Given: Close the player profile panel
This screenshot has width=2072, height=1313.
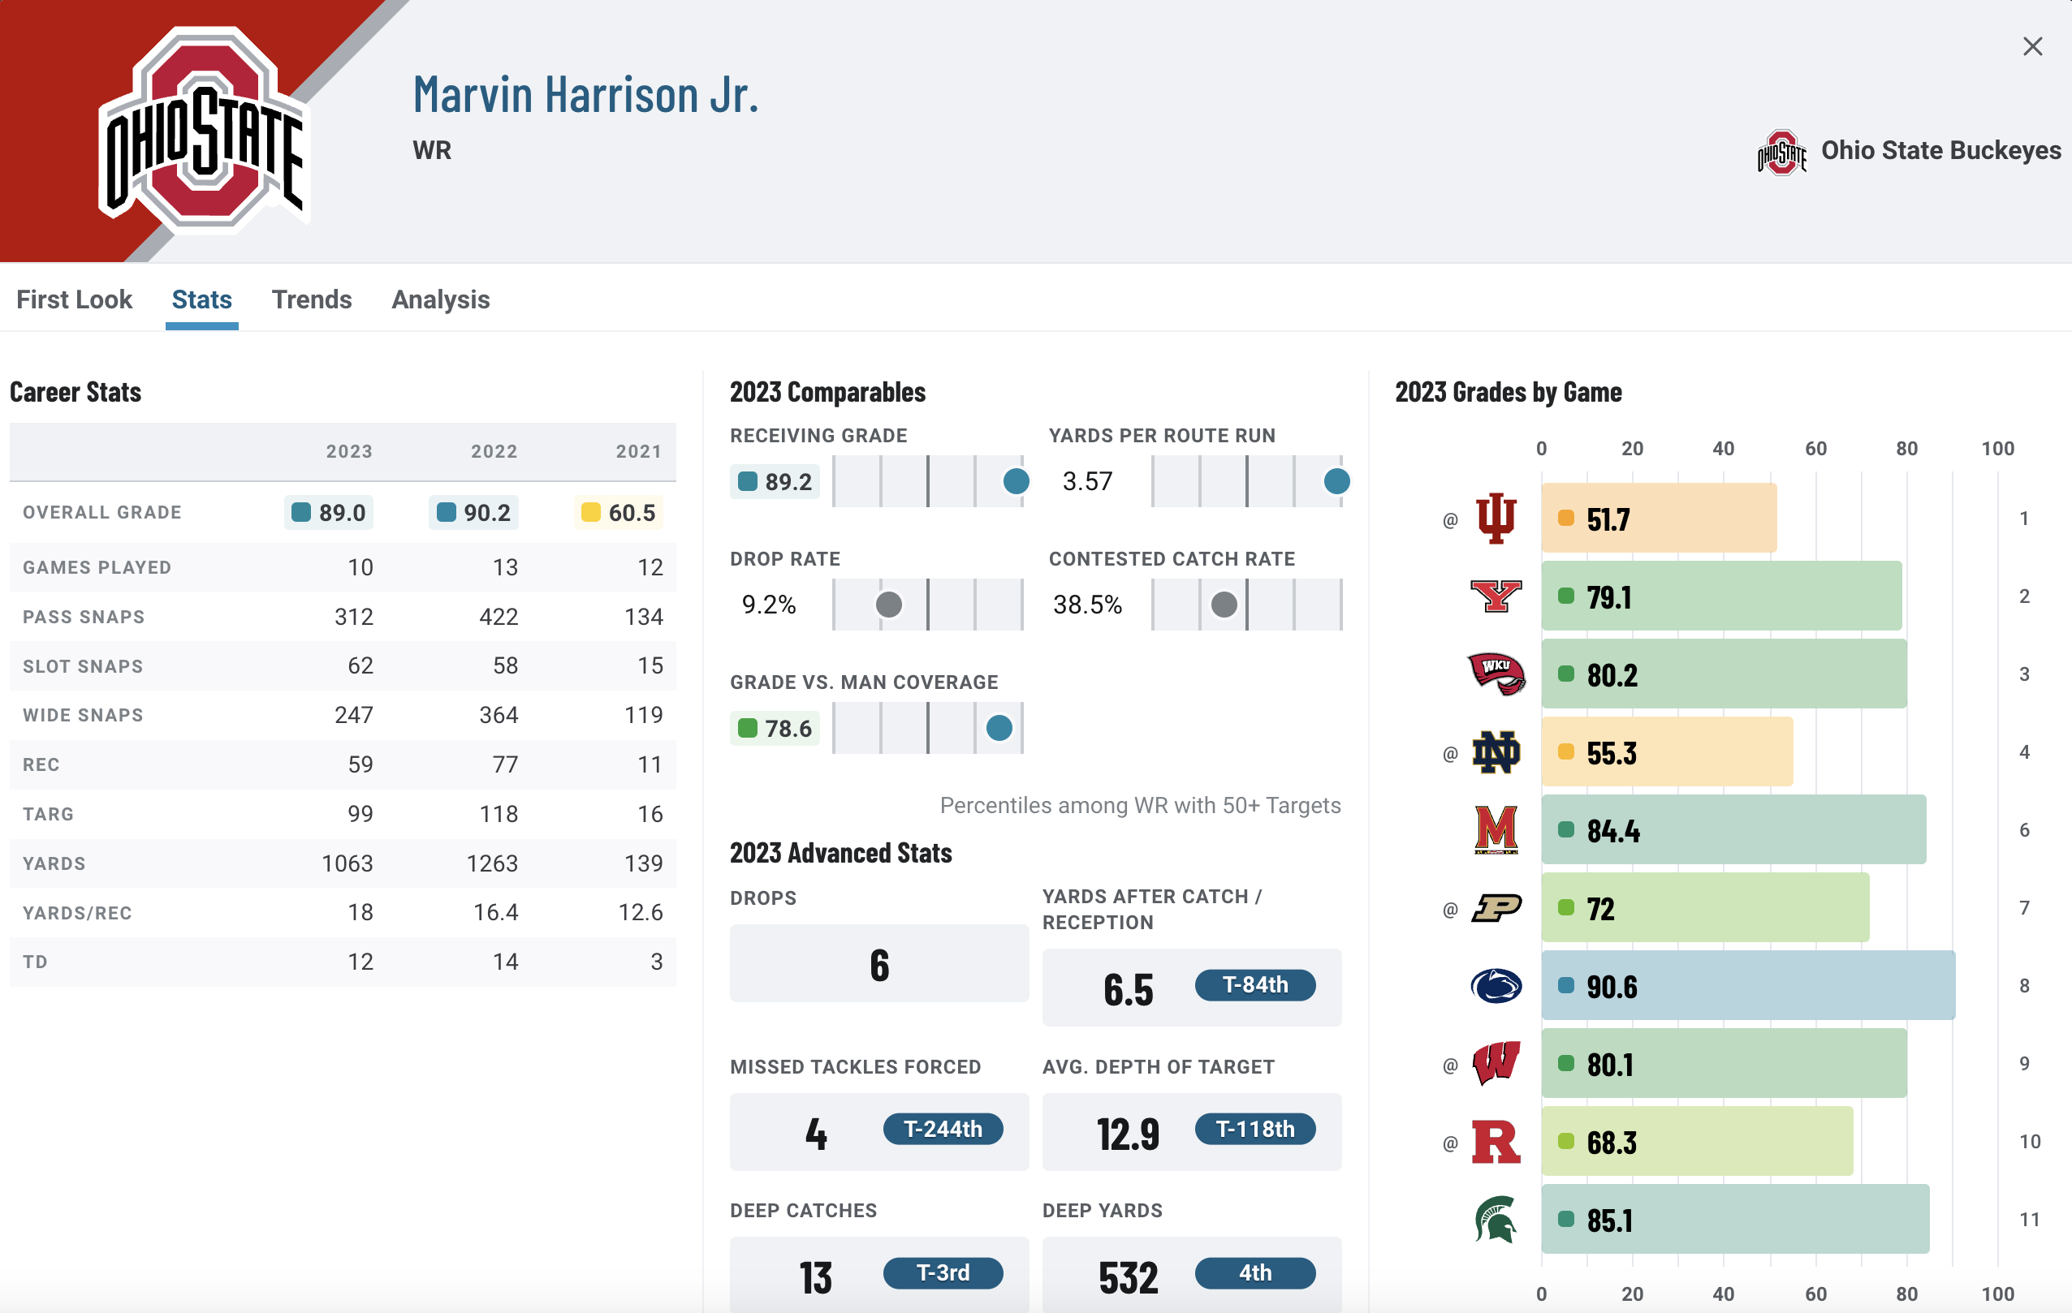Looking at the screenshot, I should tap(2032, 46).
